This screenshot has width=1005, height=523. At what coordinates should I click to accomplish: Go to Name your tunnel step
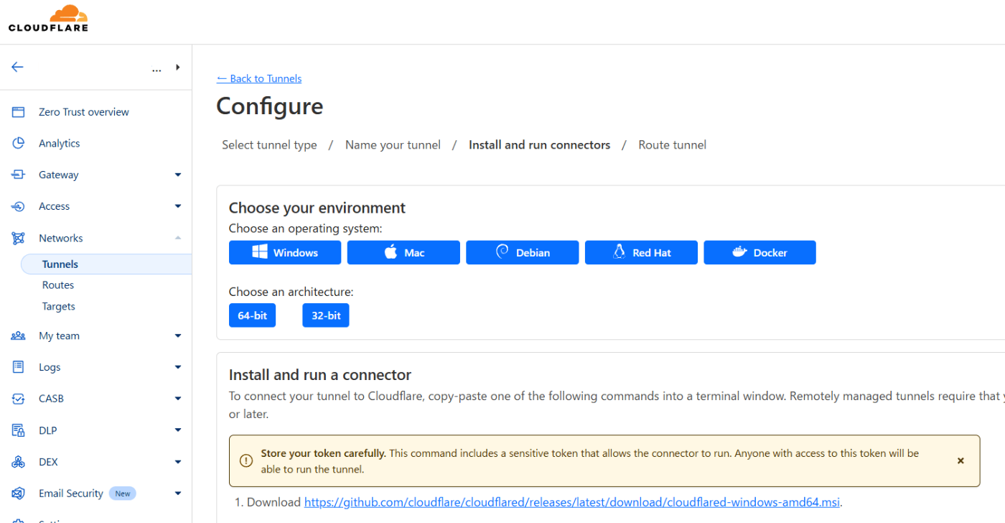point(393,145)
